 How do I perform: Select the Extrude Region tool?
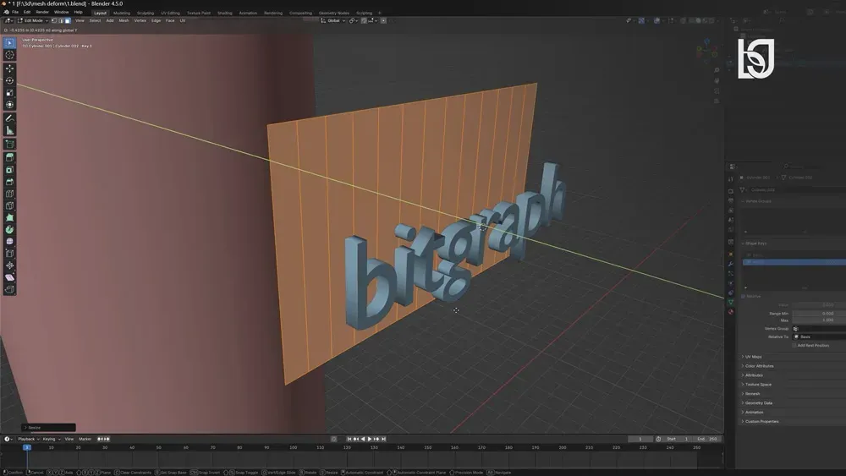click(9, 157)
